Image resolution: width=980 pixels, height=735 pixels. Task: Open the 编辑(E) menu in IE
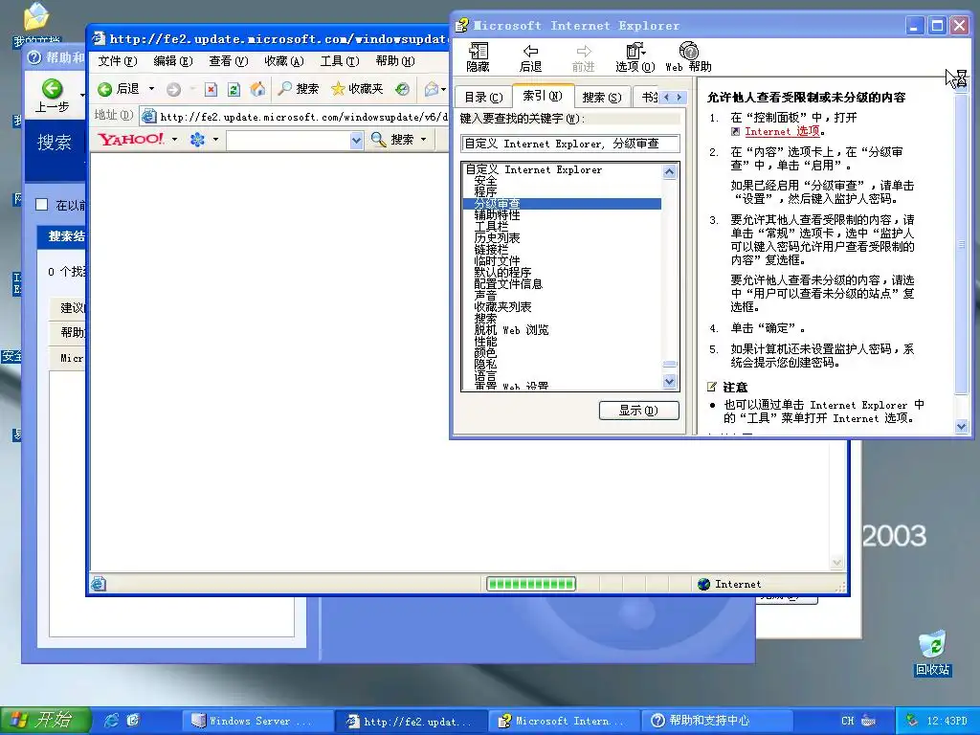173,61
